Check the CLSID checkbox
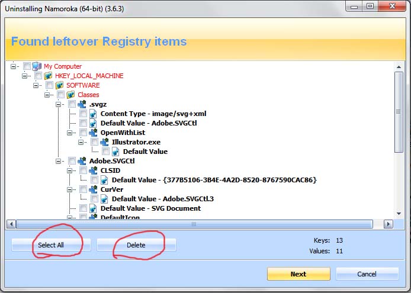This screenshot has width=411, height=293. coord(83,170)
